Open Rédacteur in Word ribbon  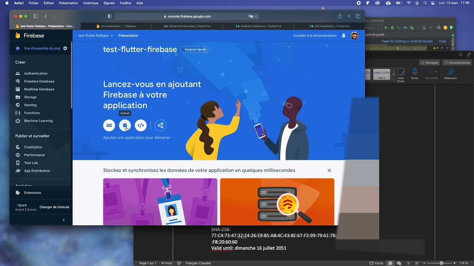450,74
